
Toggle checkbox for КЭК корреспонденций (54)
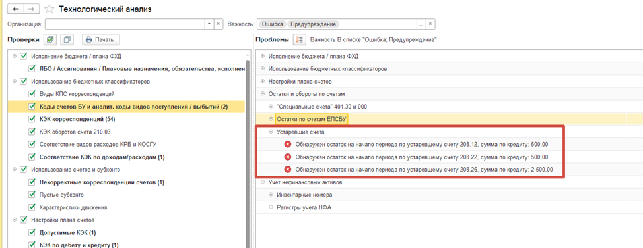pos(32,119)
